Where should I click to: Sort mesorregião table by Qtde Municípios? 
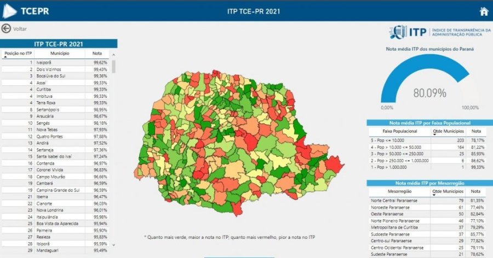pos(448,191)
